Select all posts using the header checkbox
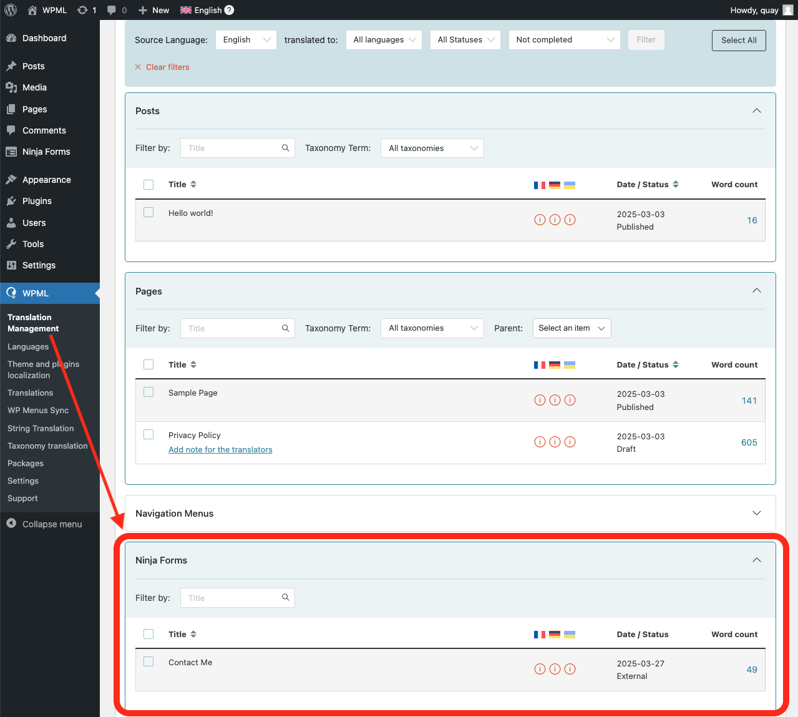 148,185
